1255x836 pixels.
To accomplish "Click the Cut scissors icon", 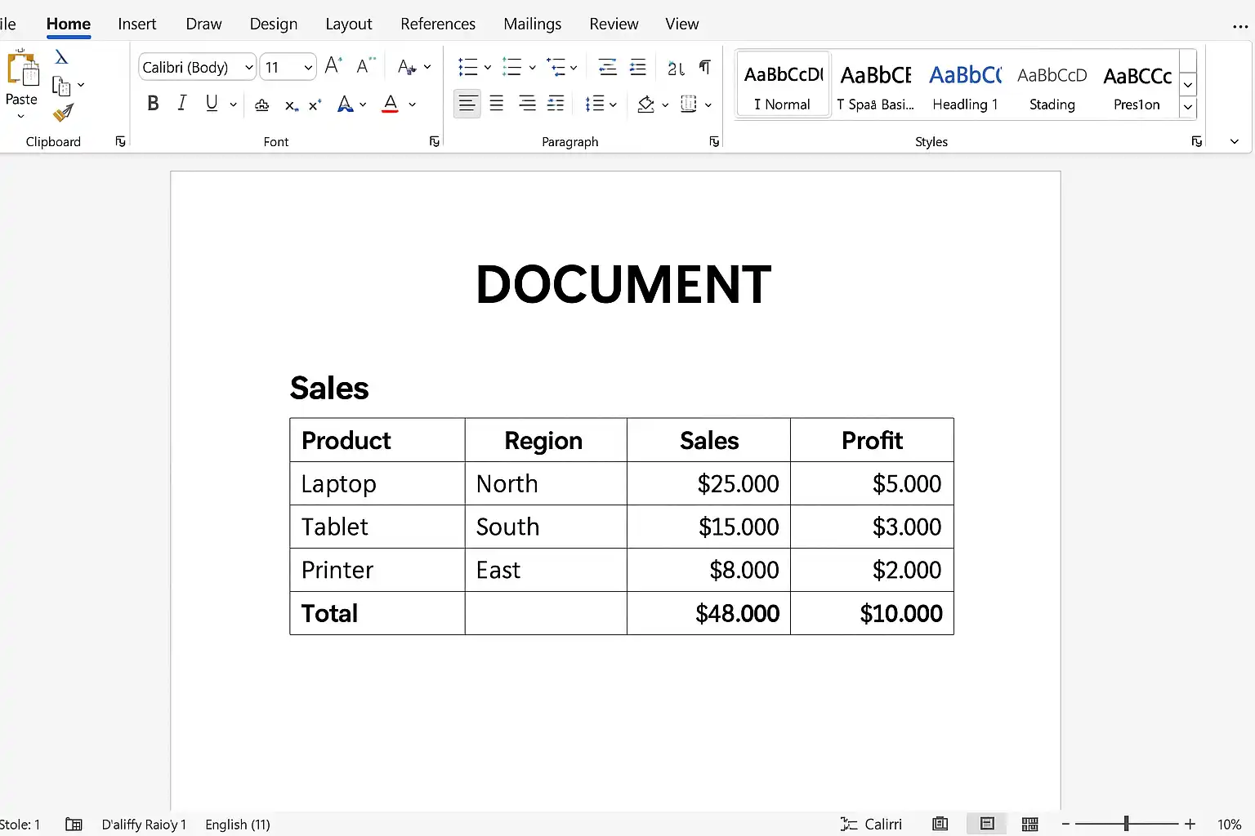I will pyautogui.click(x=61, y=57).
